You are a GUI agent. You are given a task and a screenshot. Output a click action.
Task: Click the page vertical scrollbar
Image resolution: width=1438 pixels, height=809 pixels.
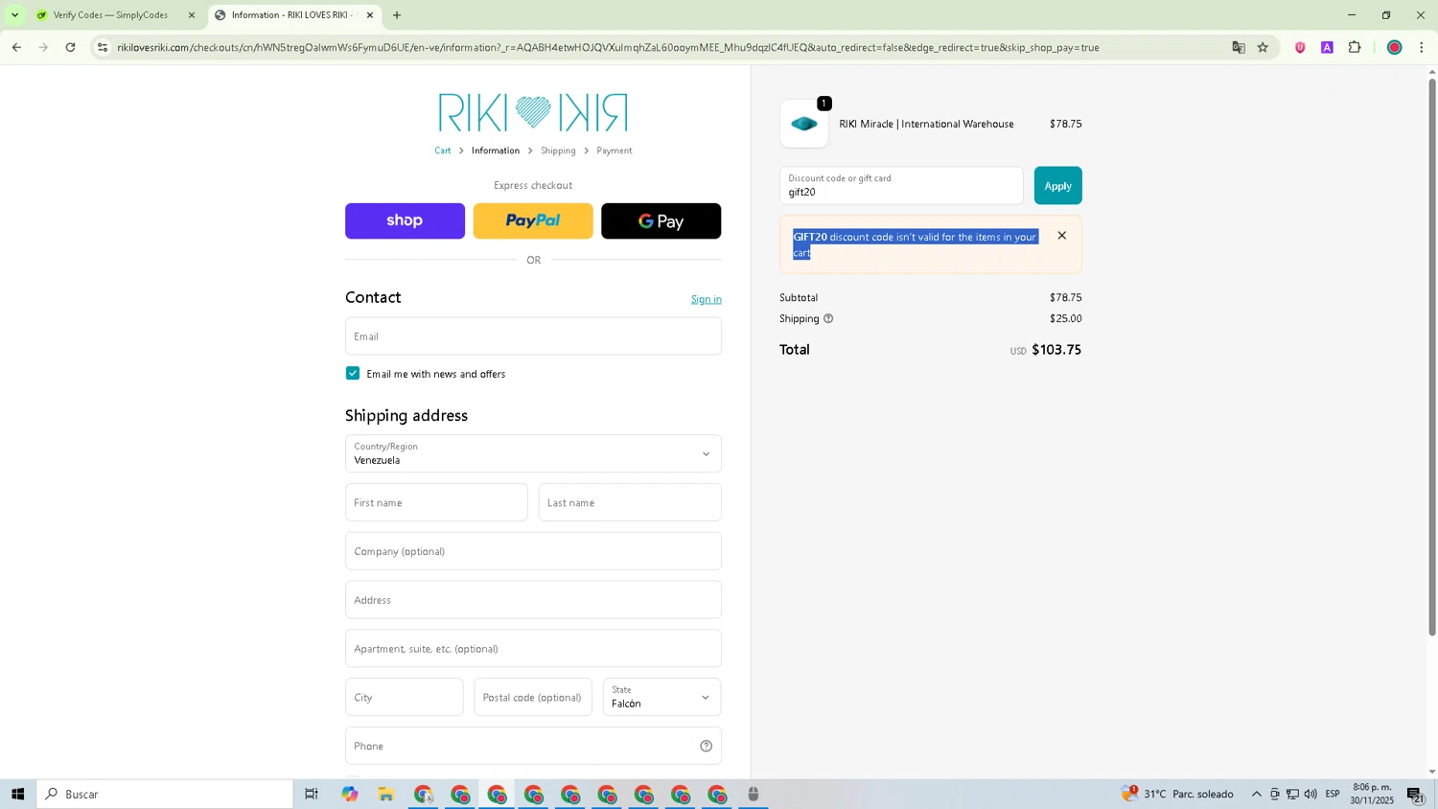pos(1432,357)
